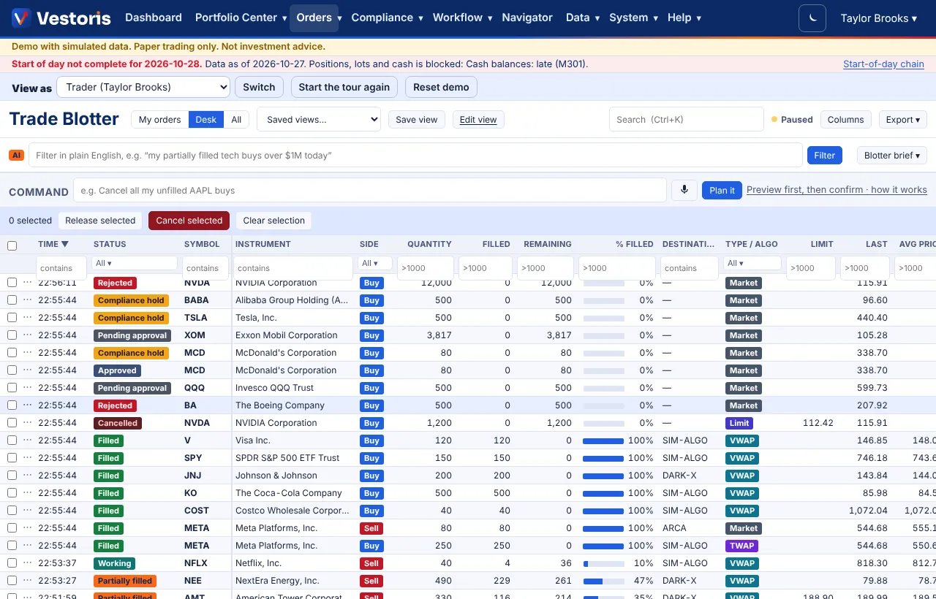Click the microphone voice command icon
This screenshot has width=936, height=599.
(x=684, y=190)
